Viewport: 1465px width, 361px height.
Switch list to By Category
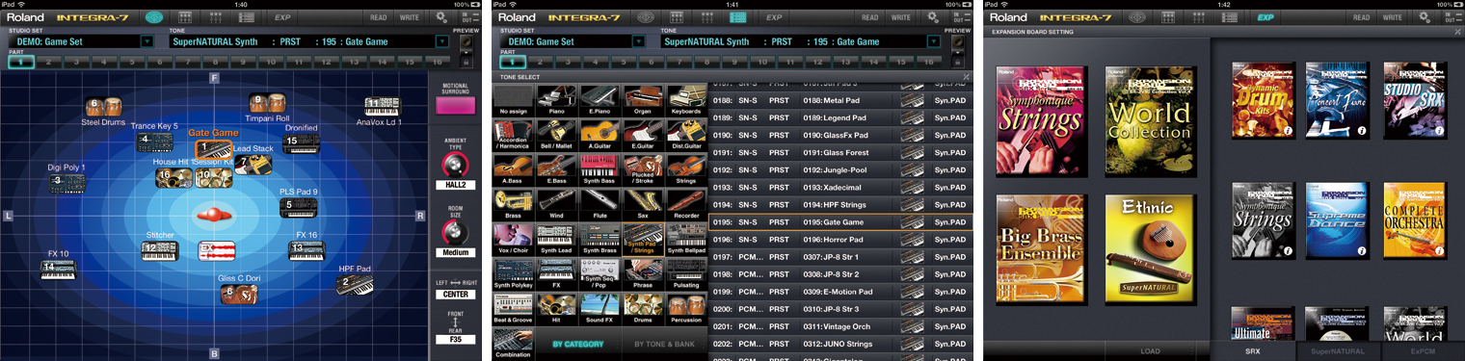(x=578, y=344)
